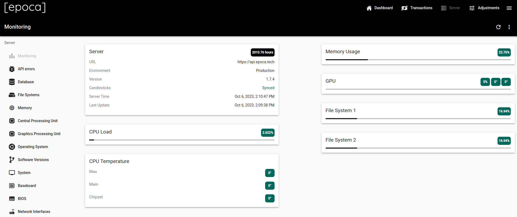Click the Monitoring bar chart icon in sidebar

pos(12,56)
